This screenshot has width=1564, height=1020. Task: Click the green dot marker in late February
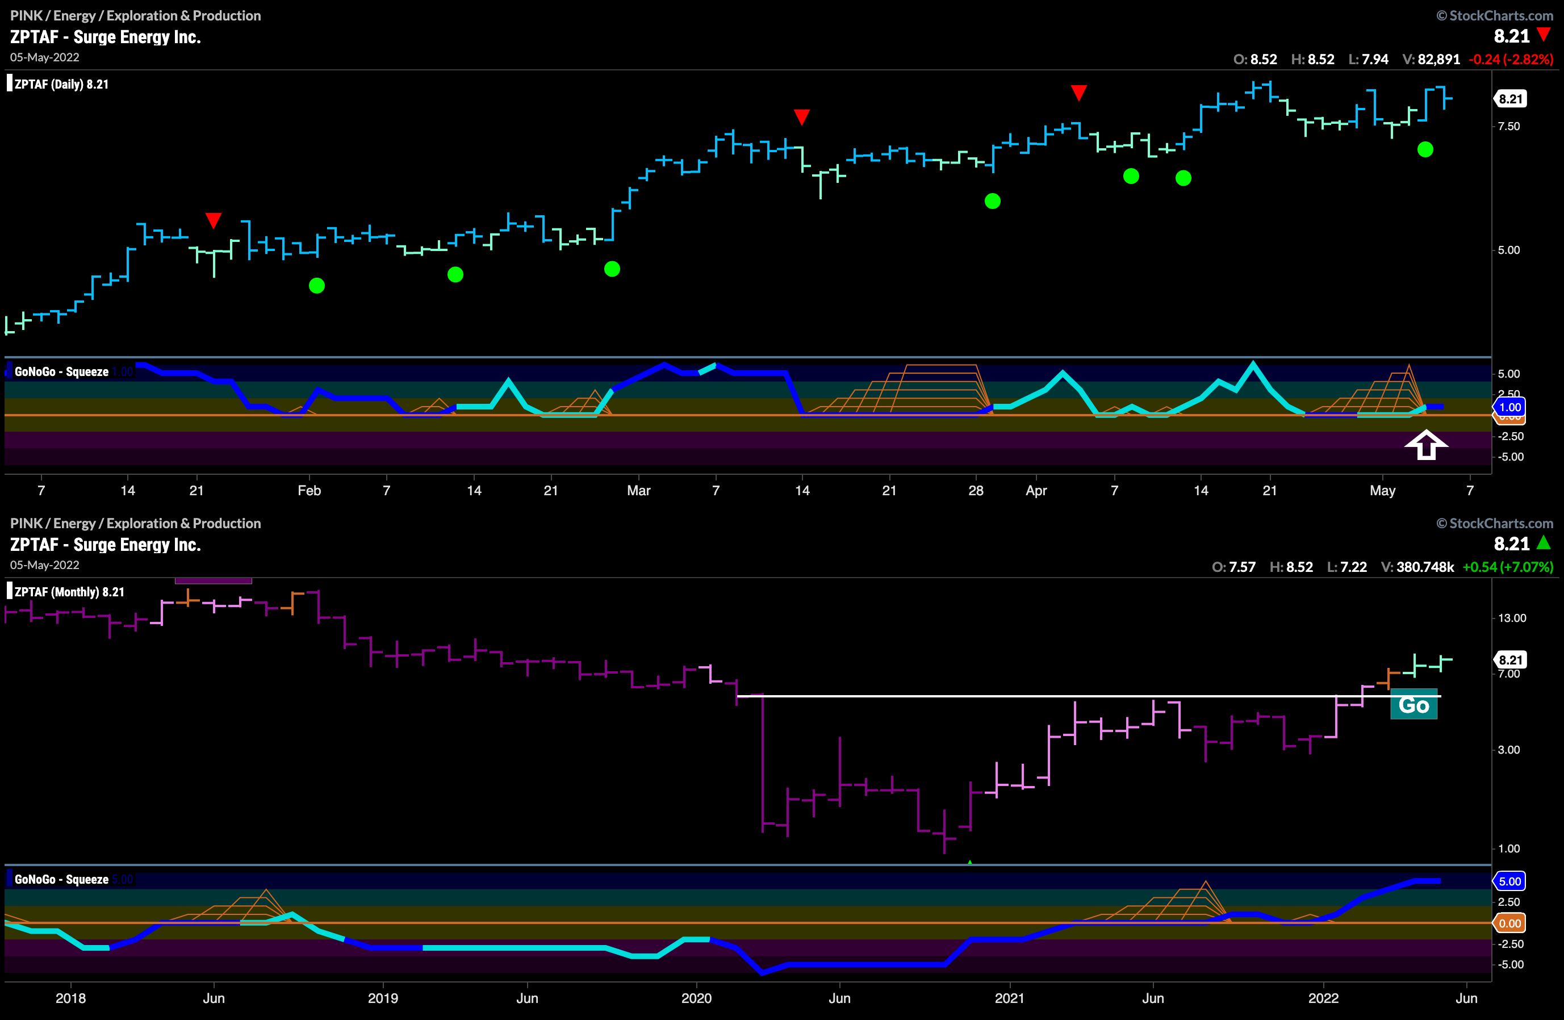[612, 269]
